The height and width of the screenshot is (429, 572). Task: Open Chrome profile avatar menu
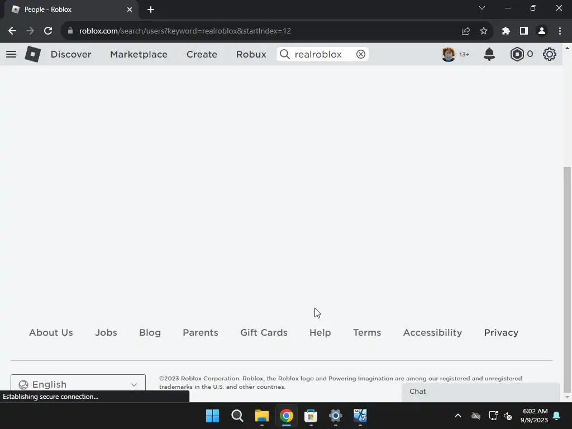[x=542, y=31]
